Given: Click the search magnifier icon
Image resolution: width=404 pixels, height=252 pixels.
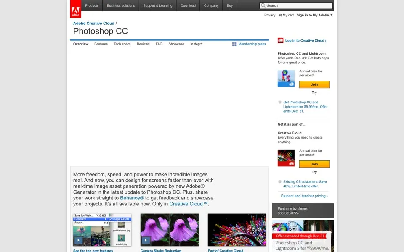Looking at the screenshot, I should [263, 5].
